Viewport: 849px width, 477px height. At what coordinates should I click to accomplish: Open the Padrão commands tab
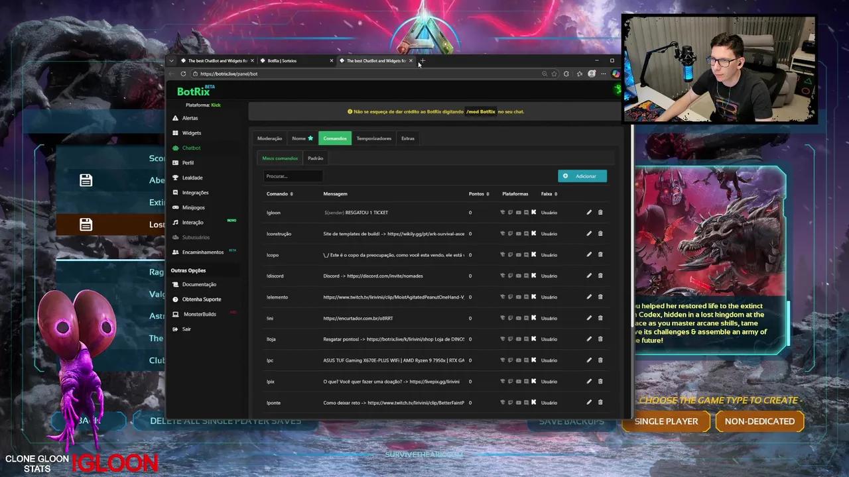tap(315, 158)
